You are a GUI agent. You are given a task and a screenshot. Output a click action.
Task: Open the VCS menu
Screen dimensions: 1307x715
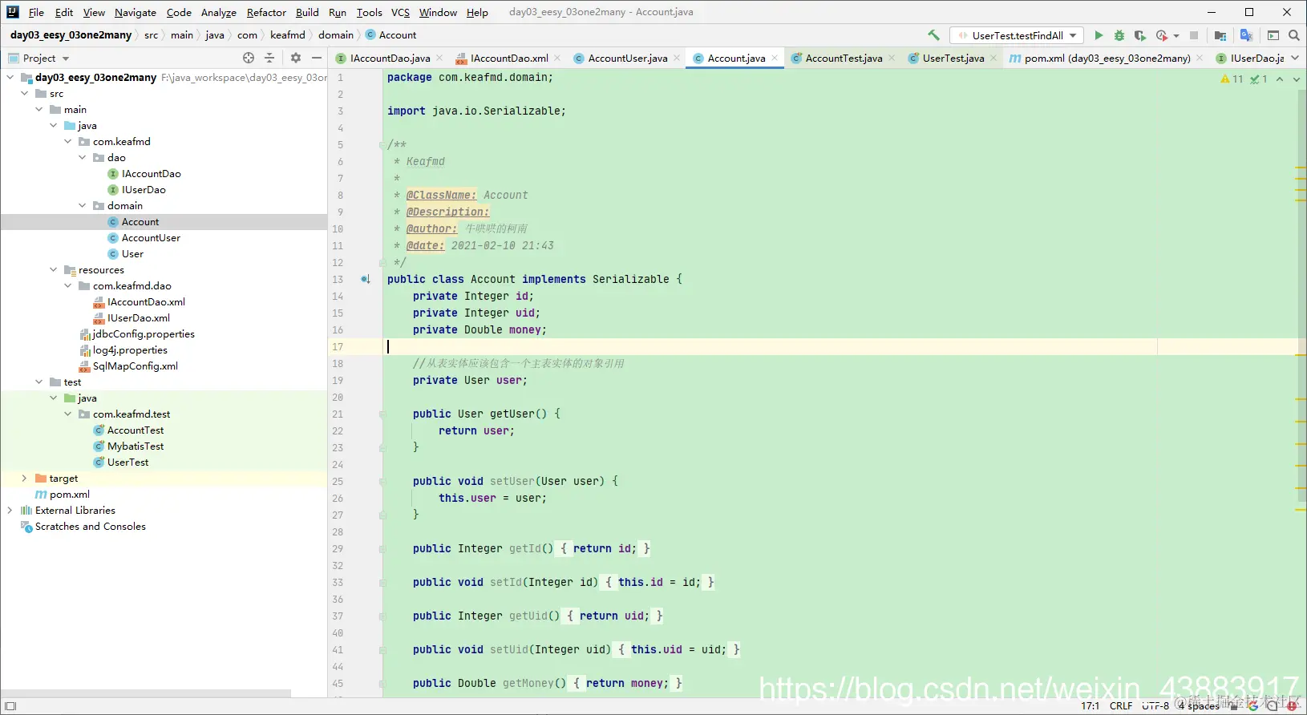(x=400, y=12)
